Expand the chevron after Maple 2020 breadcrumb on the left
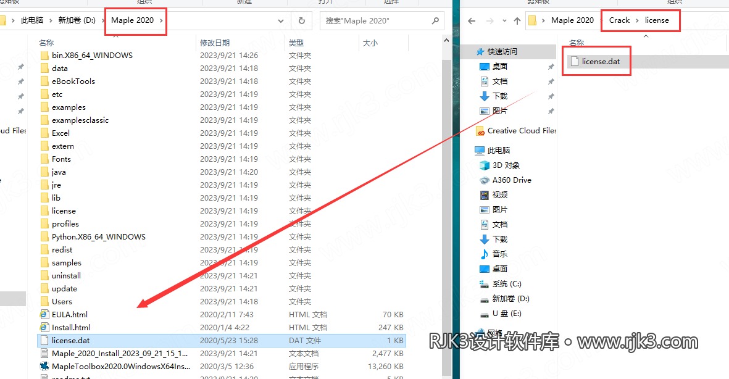This screenshot has width=729, height=379. pyautogui.click(x=161, y=20)
